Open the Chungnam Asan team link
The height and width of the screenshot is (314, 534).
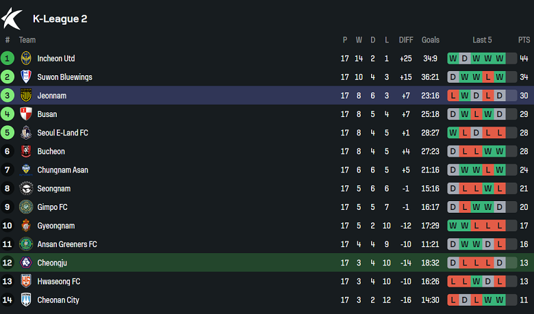[62, 170]
